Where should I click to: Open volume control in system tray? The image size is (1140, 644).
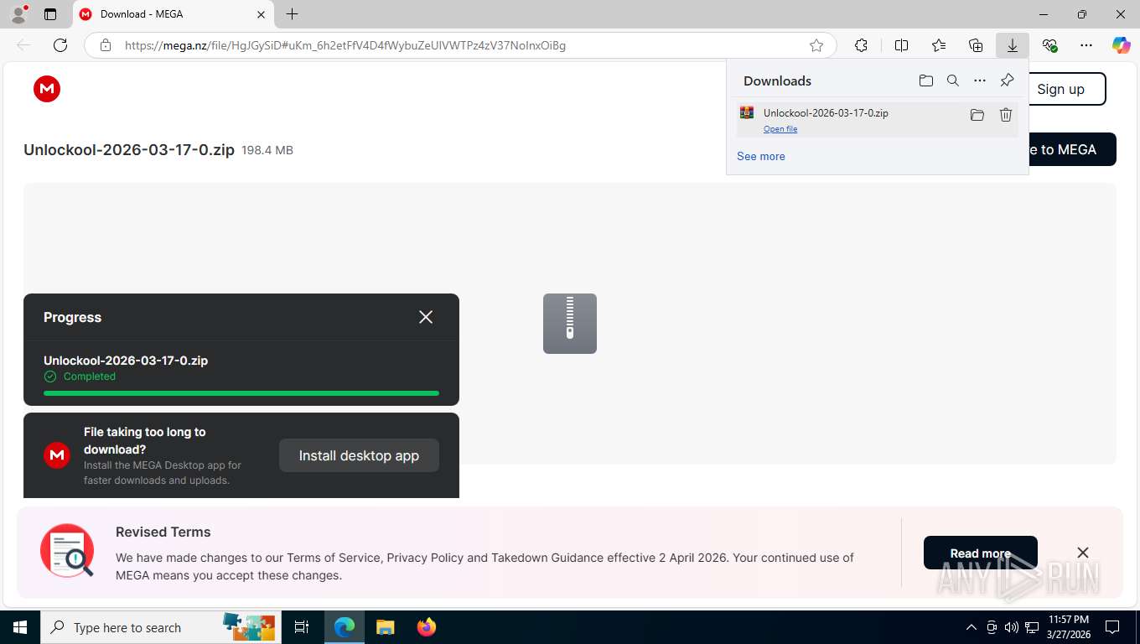[1012, 627]
